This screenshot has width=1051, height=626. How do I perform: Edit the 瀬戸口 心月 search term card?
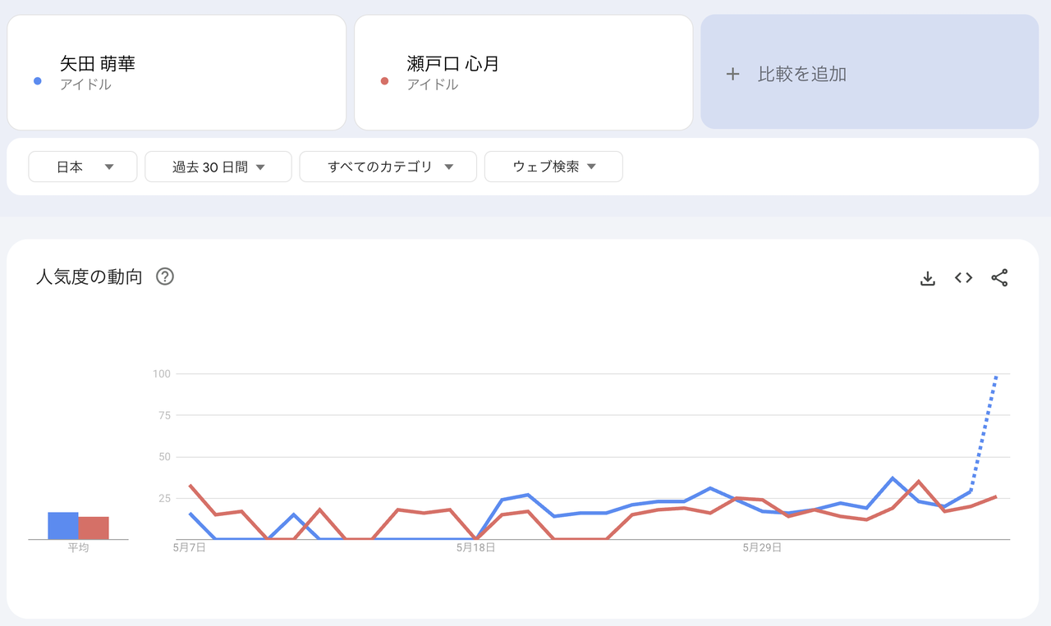(524, 72)
